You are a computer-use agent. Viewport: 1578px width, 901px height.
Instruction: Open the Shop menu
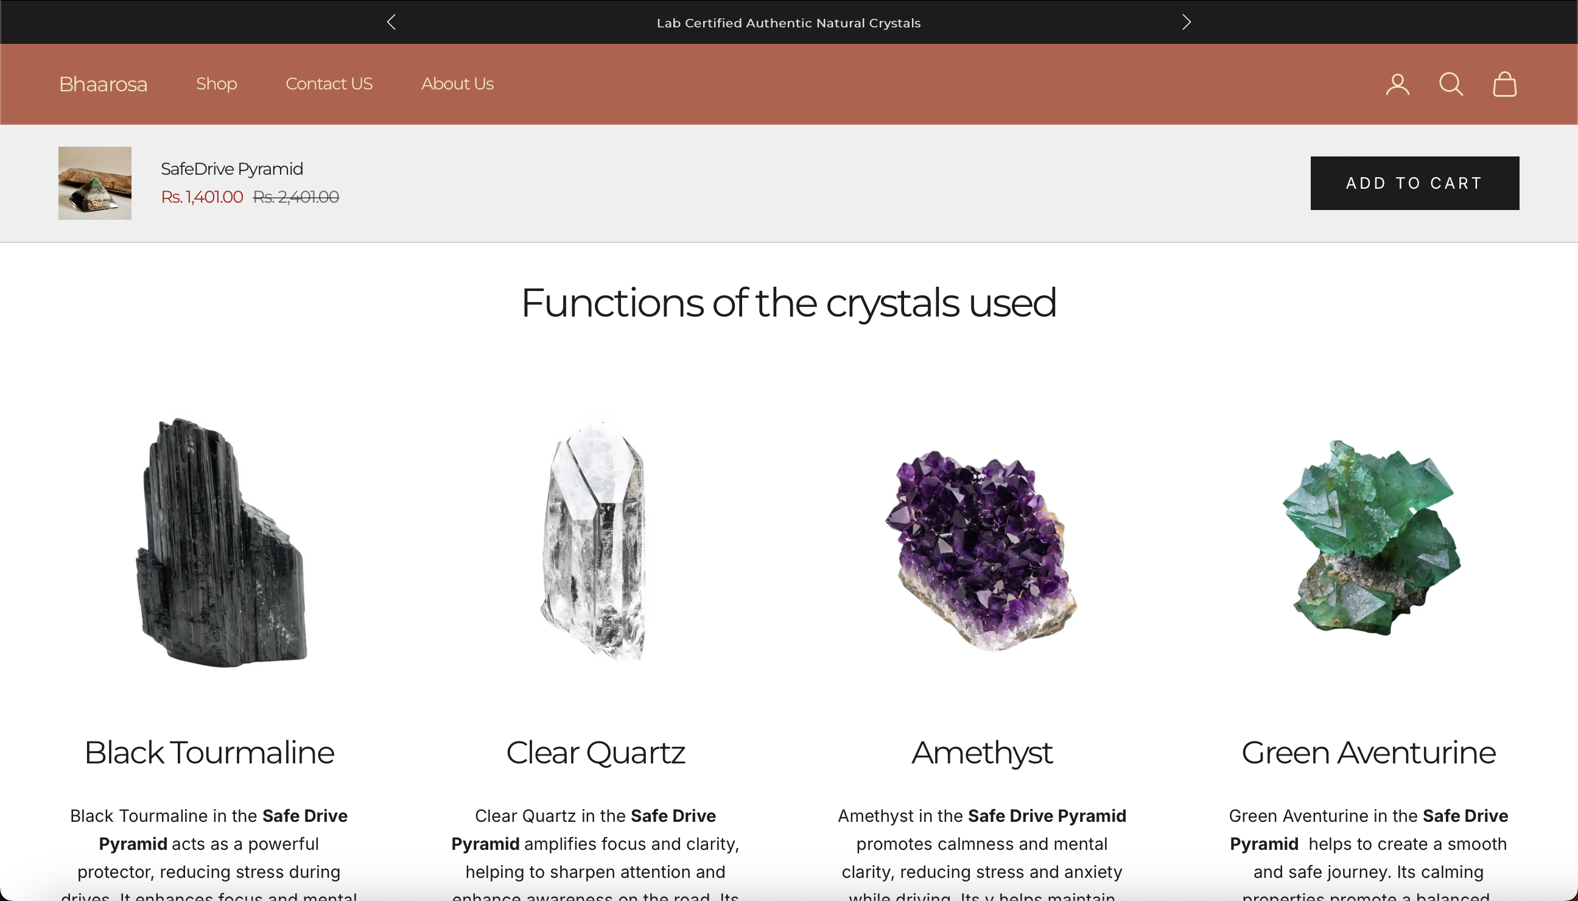point(216,83)
